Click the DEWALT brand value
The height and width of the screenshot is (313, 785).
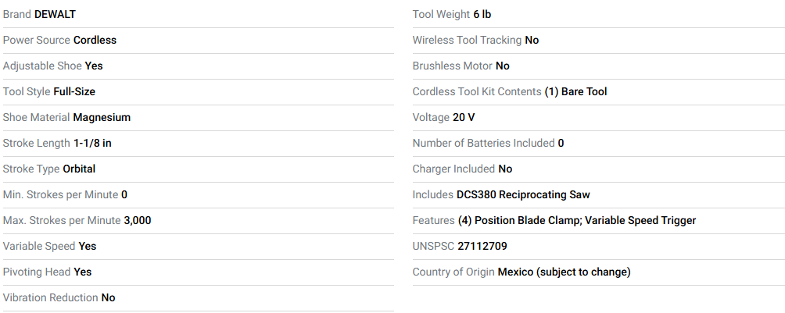(55, 15)
